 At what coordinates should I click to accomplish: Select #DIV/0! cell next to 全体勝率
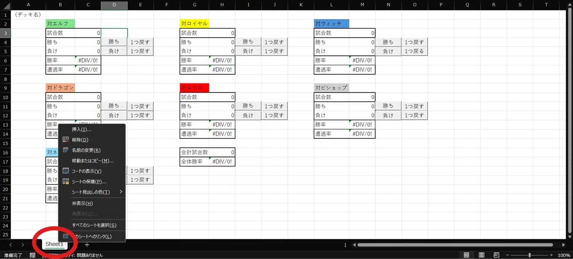point(222,162)
